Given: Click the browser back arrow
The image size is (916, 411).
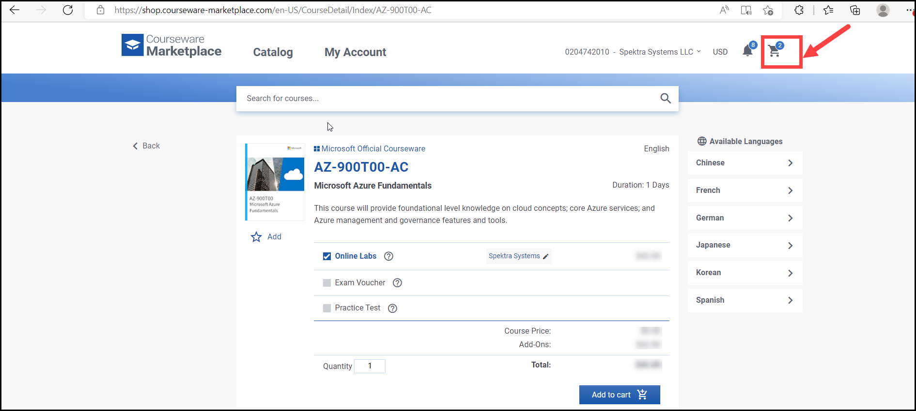Looking at the screenshot, I should (x=15, y=10).
